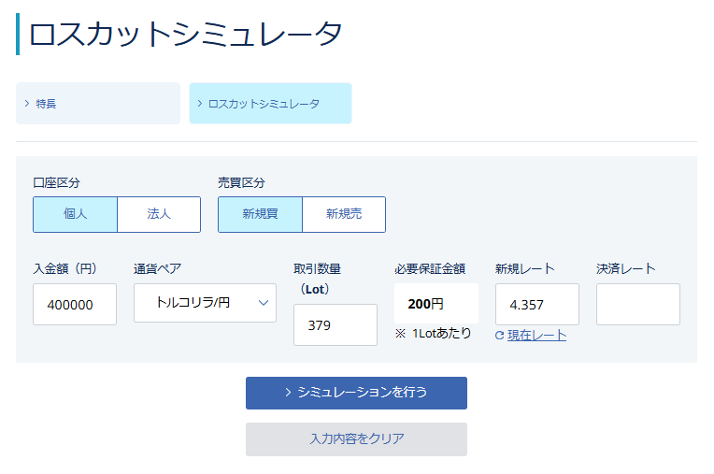The height and width of the screenshot is (474, 714).
Task: Click the chevron arrow before 特長
Action: click(27, 104)
